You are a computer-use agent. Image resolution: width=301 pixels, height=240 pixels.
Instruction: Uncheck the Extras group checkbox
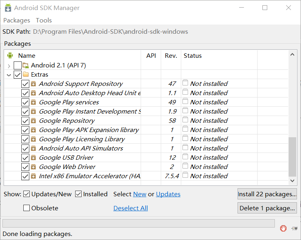17,75
